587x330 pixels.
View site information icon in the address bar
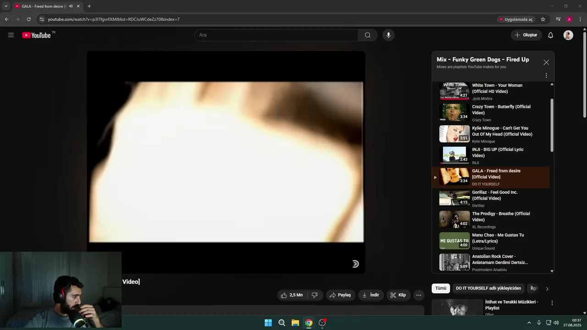coord(42,19)
